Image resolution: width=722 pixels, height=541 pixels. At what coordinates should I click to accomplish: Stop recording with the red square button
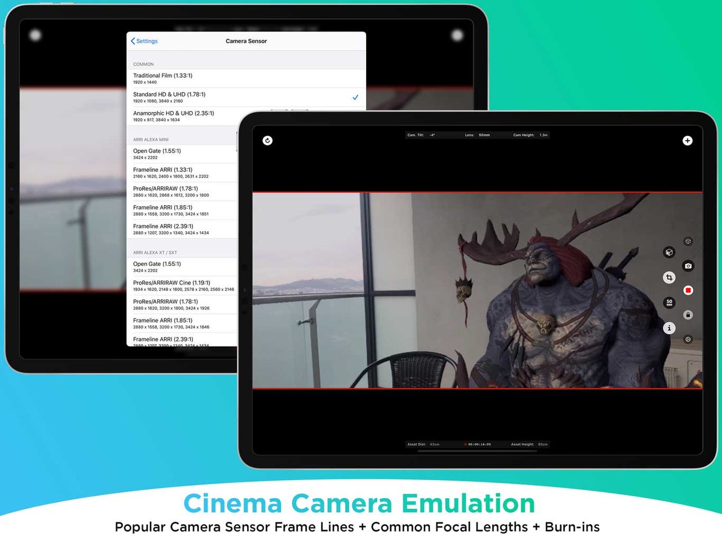click(x=688, y=290)
